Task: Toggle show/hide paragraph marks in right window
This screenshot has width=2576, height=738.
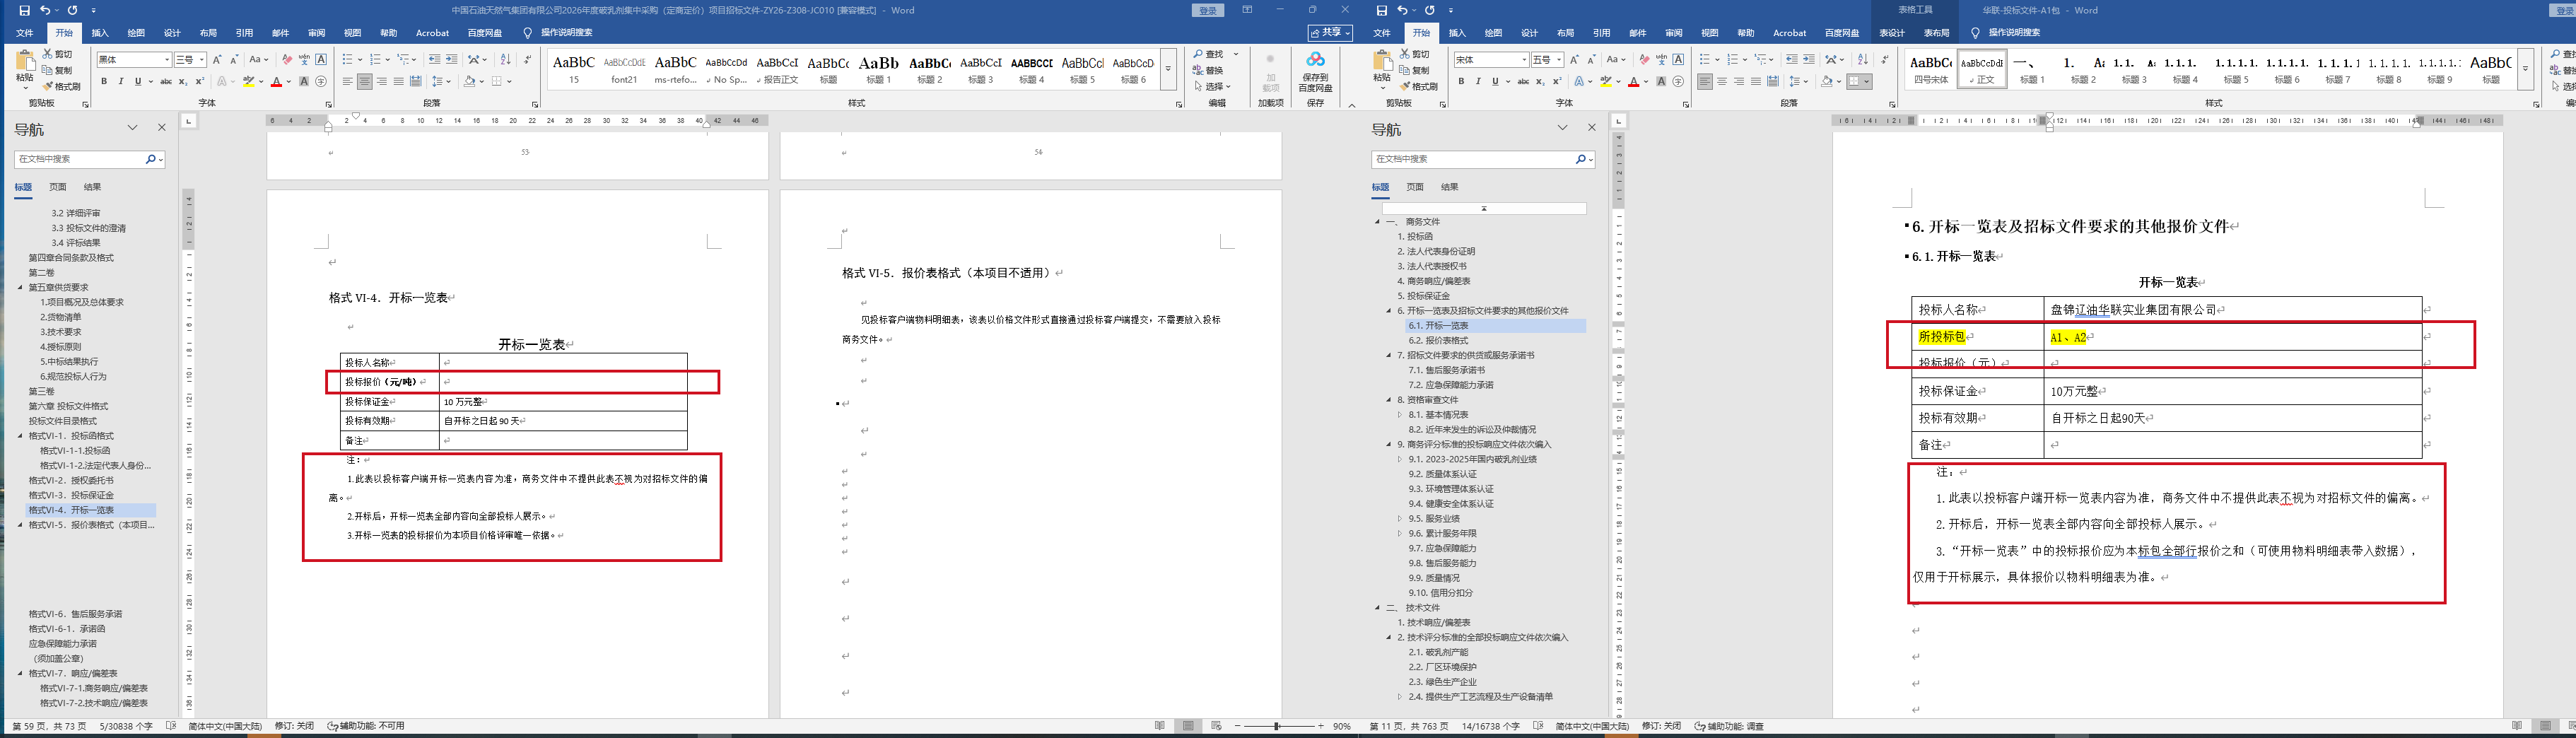Action: click(1885, 60)
